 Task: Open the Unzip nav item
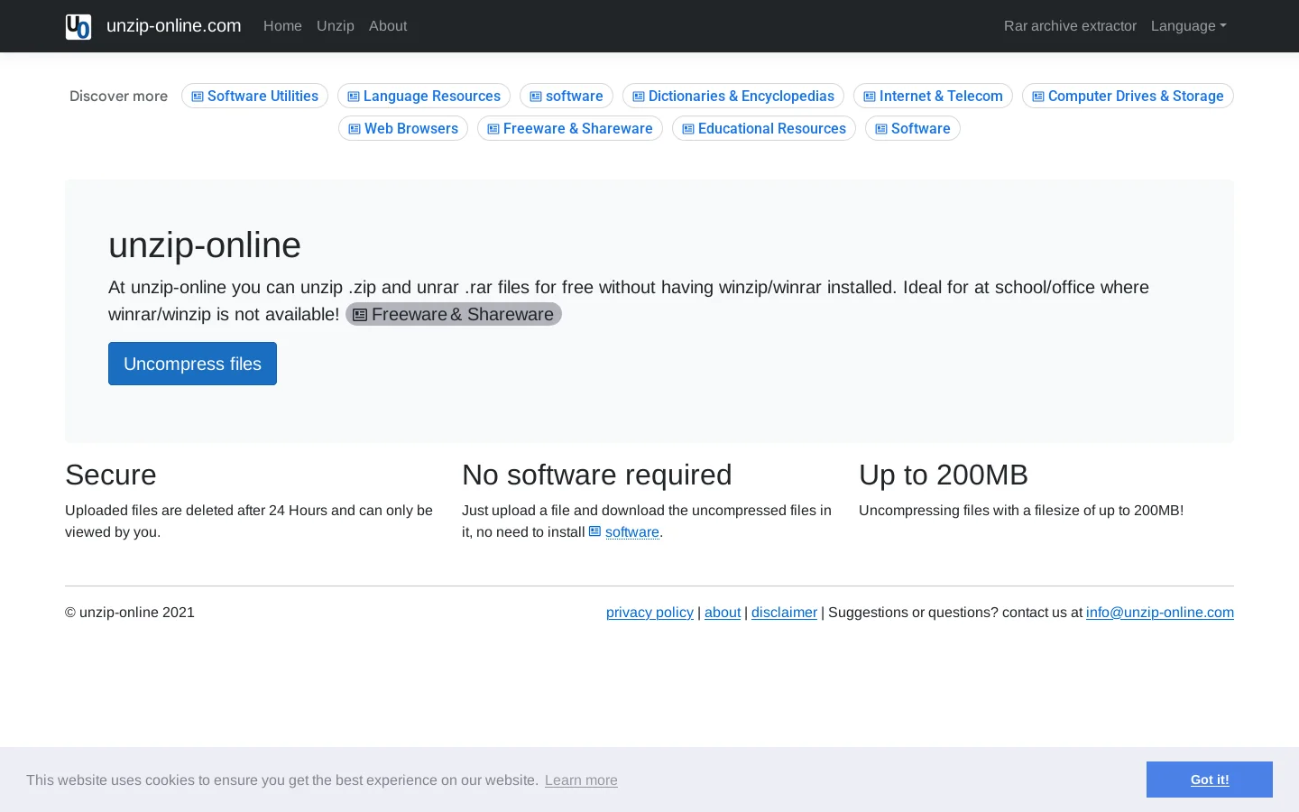point(336,26)
